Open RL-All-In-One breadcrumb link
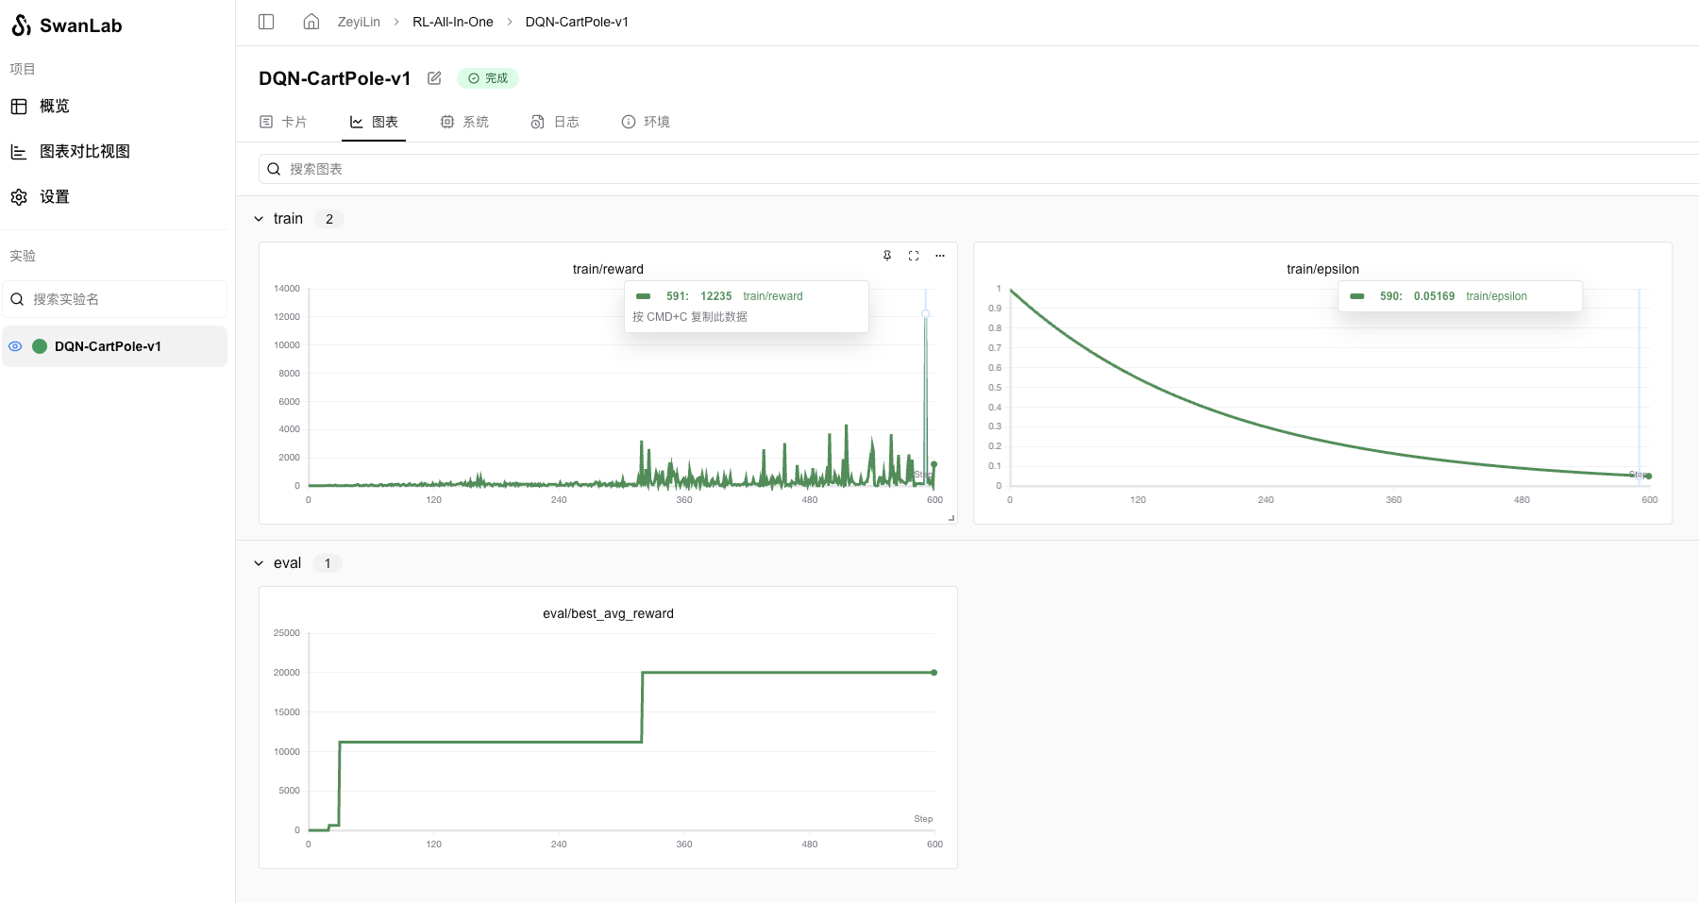Viewport: 1699px width, 903px height. tap(453, 22)
